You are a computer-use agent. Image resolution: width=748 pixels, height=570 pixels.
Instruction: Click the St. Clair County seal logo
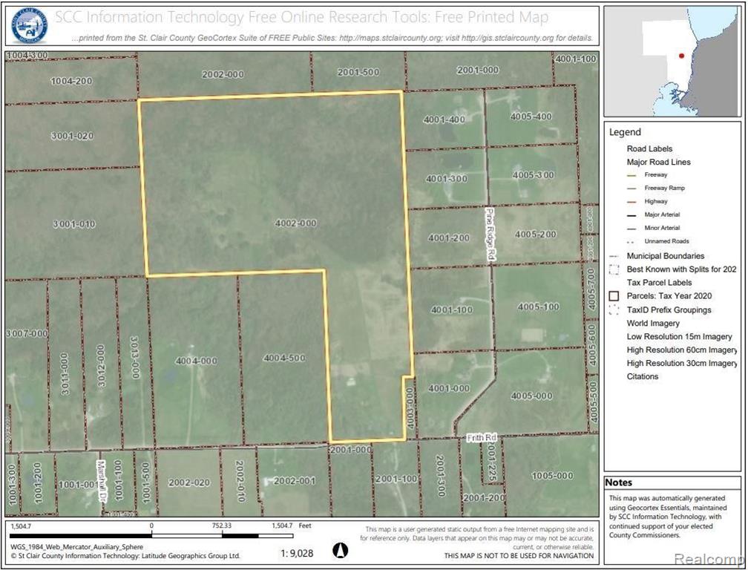[29, 25]
